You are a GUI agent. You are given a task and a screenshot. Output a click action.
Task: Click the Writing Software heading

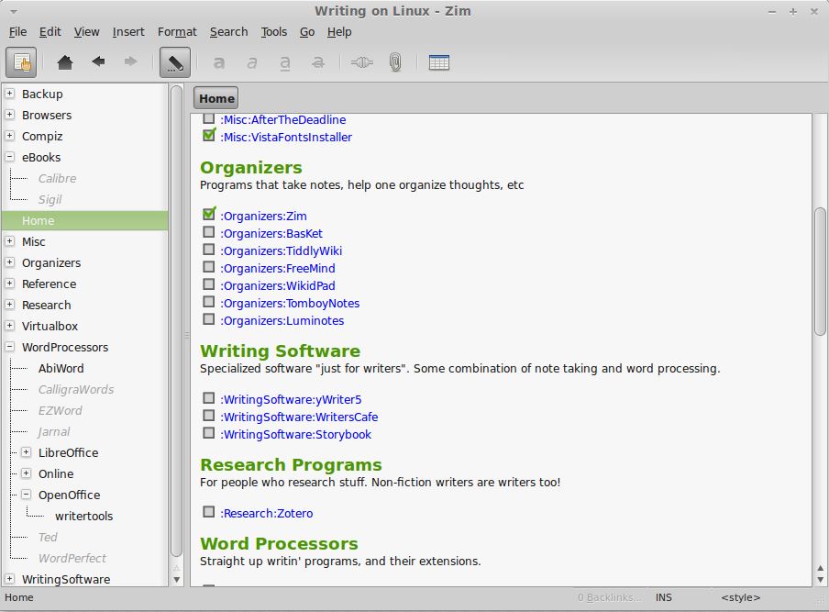coord(281,351)
